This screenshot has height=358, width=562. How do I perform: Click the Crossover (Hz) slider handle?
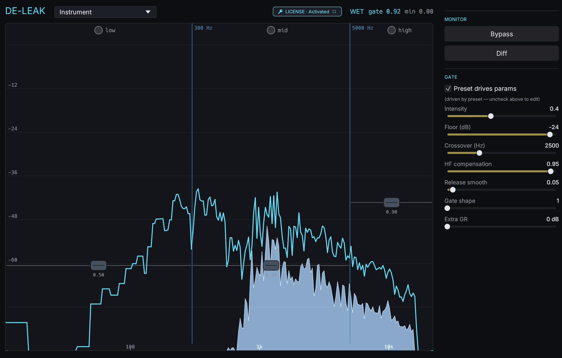pyautogui.click(x=479, y=153)
